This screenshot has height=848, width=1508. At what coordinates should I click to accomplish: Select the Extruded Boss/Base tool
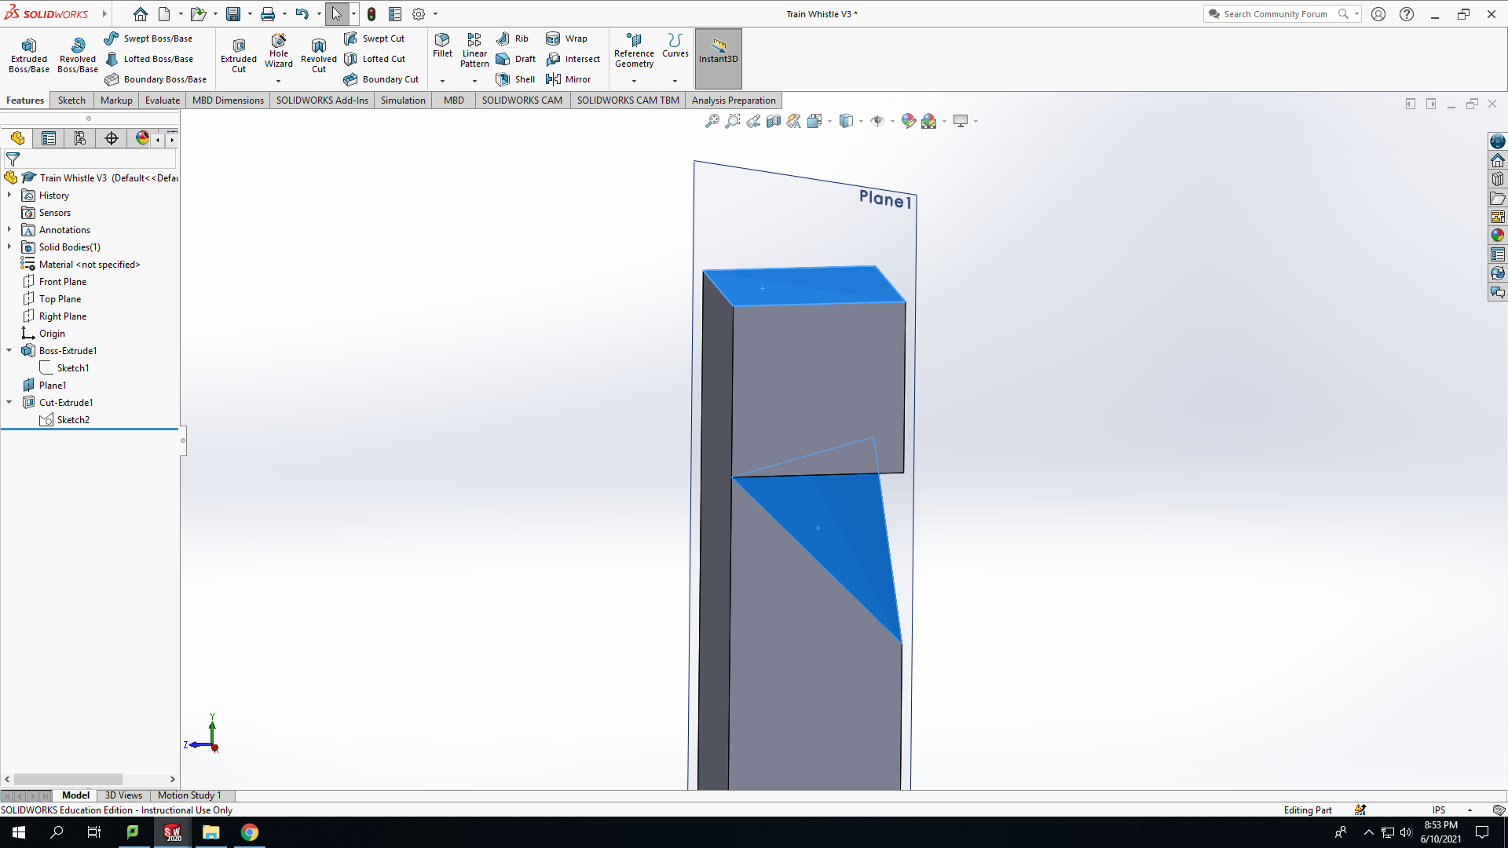(x=29, y=55)
